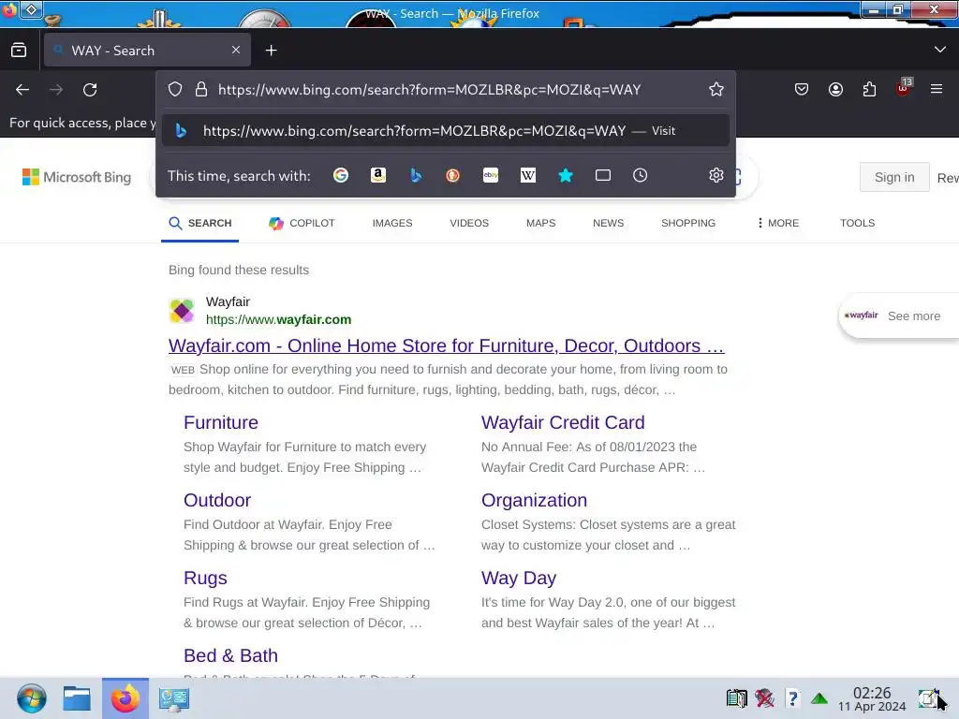This screenshot has height=719, width=959.
Task: Click the tray help question icon
Action: pyautogui.click(x=792, y=698)
